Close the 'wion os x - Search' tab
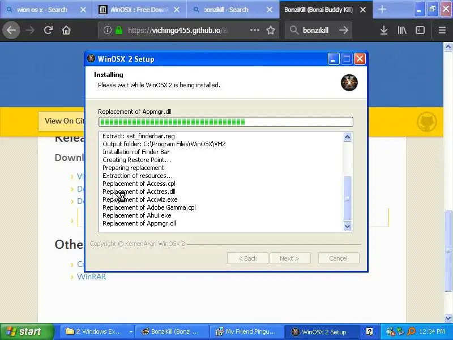 point(83,10)
